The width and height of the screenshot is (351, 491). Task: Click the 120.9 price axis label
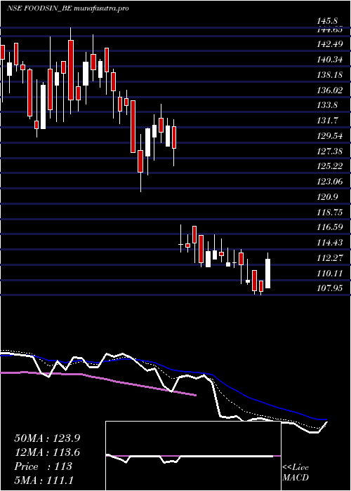[x=327, y=196]
